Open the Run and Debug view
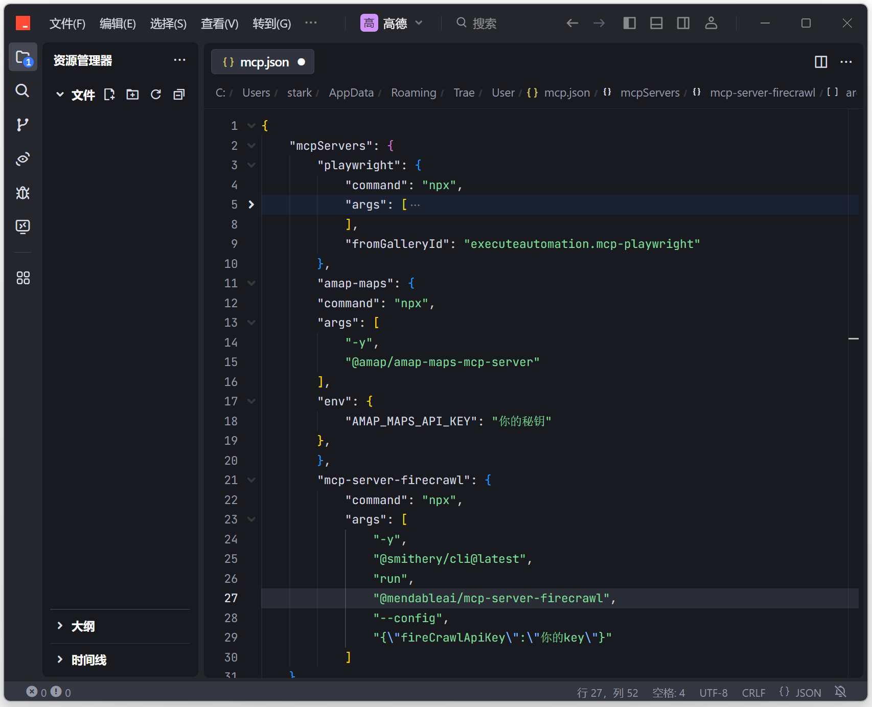The width and height of the screenshot is (872, 707). point(22,193)
